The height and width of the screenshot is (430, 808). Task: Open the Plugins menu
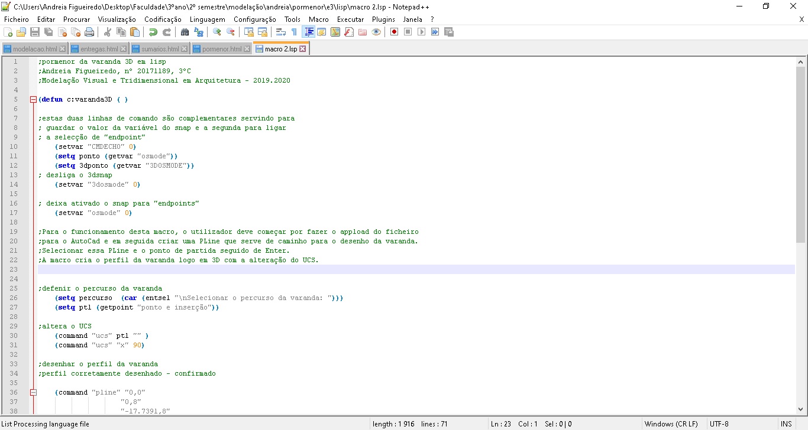383,19
